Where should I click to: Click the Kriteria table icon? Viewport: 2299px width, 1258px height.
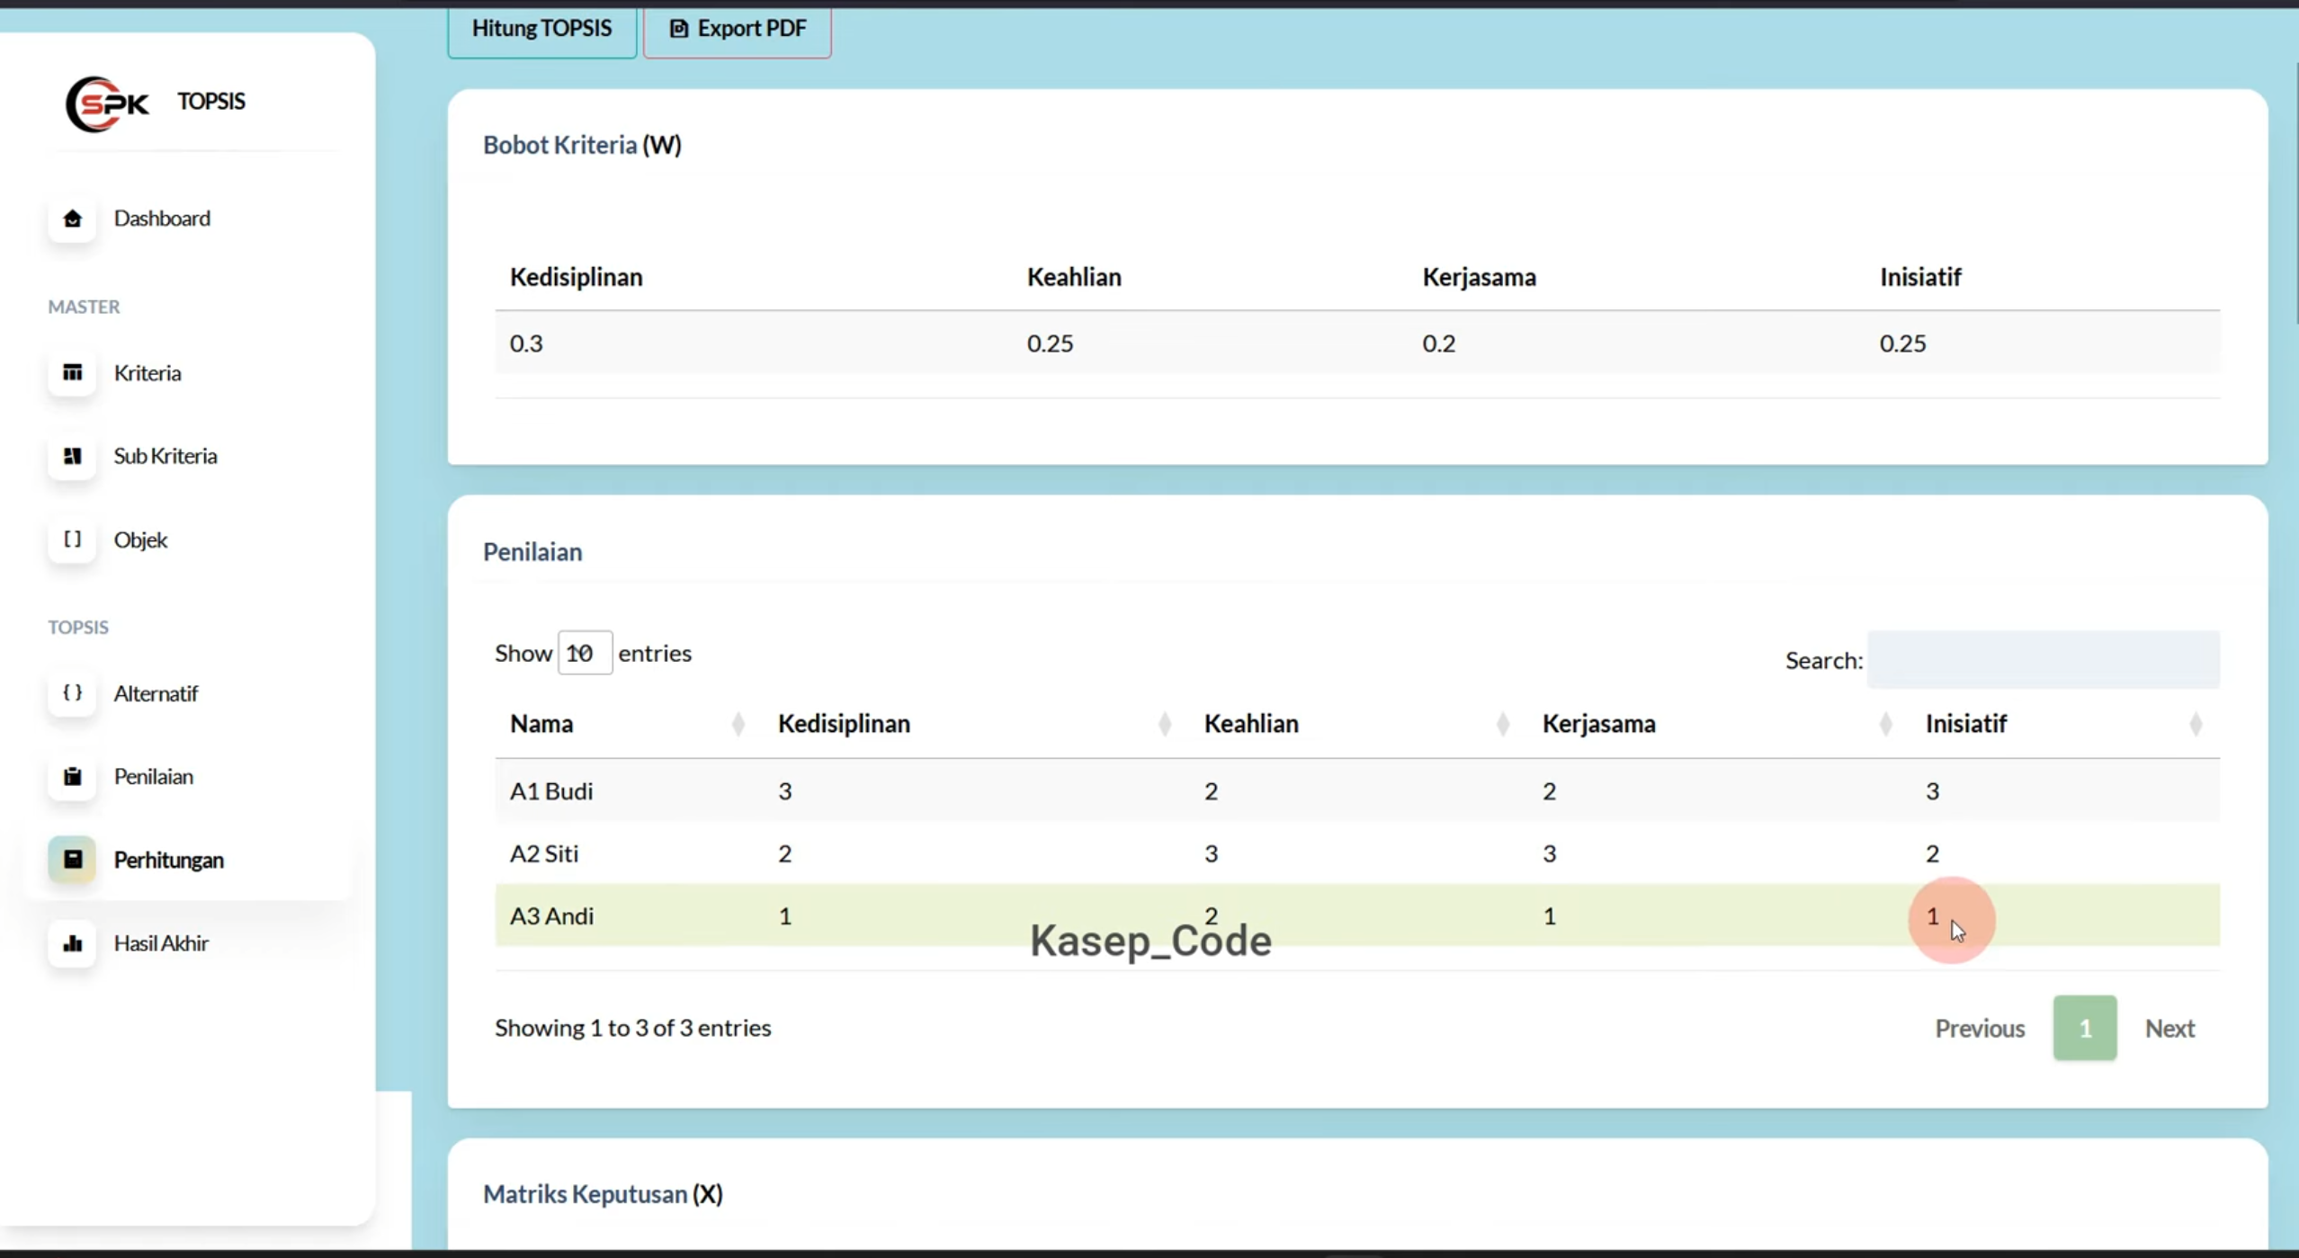point(72,372)
